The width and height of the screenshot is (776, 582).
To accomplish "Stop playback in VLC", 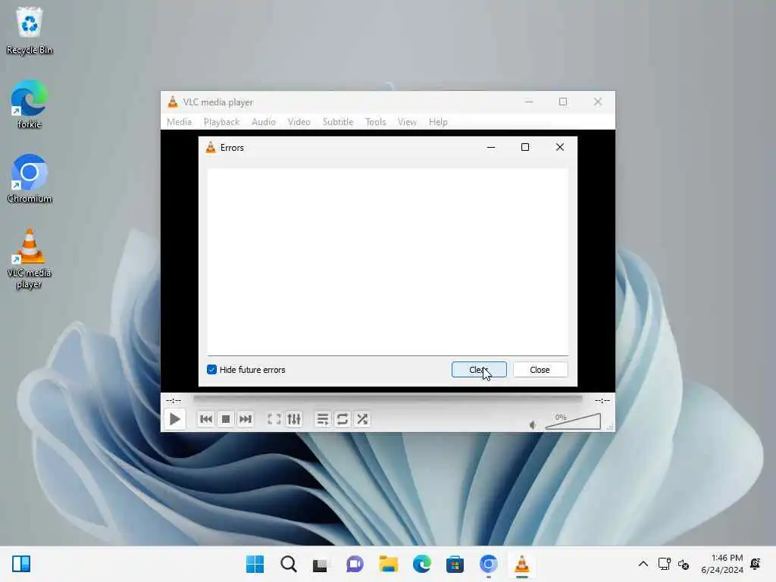I will (226, 419).
